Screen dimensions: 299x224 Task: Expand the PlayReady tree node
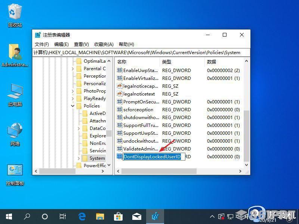[73, 99]
